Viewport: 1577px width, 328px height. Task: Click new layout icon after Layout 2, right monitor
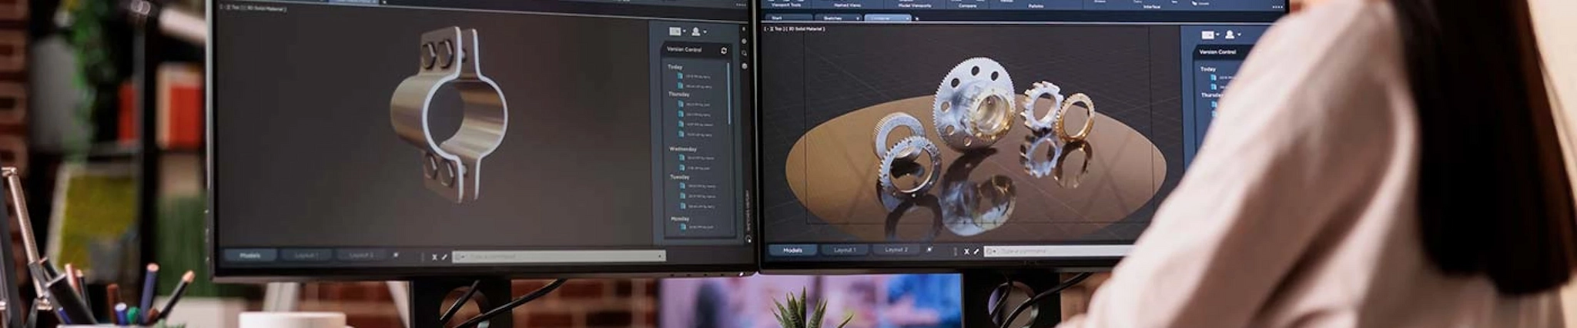pyautogui.click(x=929, y=250)
